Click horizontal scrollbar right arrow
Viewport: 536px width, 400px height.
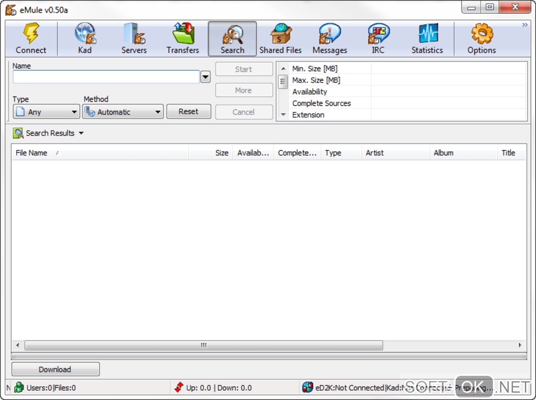520,345
